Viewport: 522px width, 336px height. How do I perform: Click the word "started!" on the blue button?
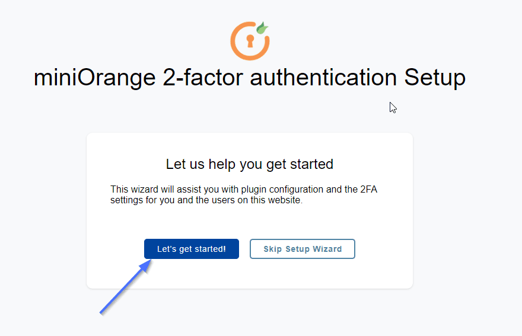[x=209, y=249]
